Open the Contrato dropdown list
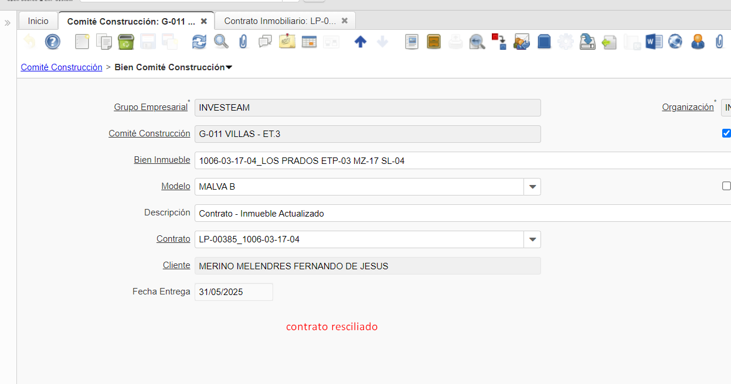This screenshot has height=384, width=731. 532,239
